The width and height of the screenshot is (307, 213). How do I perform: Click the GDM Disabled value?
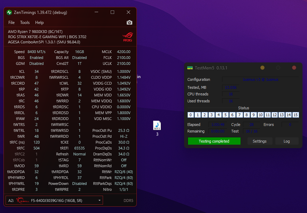click(x=37, y=63)
